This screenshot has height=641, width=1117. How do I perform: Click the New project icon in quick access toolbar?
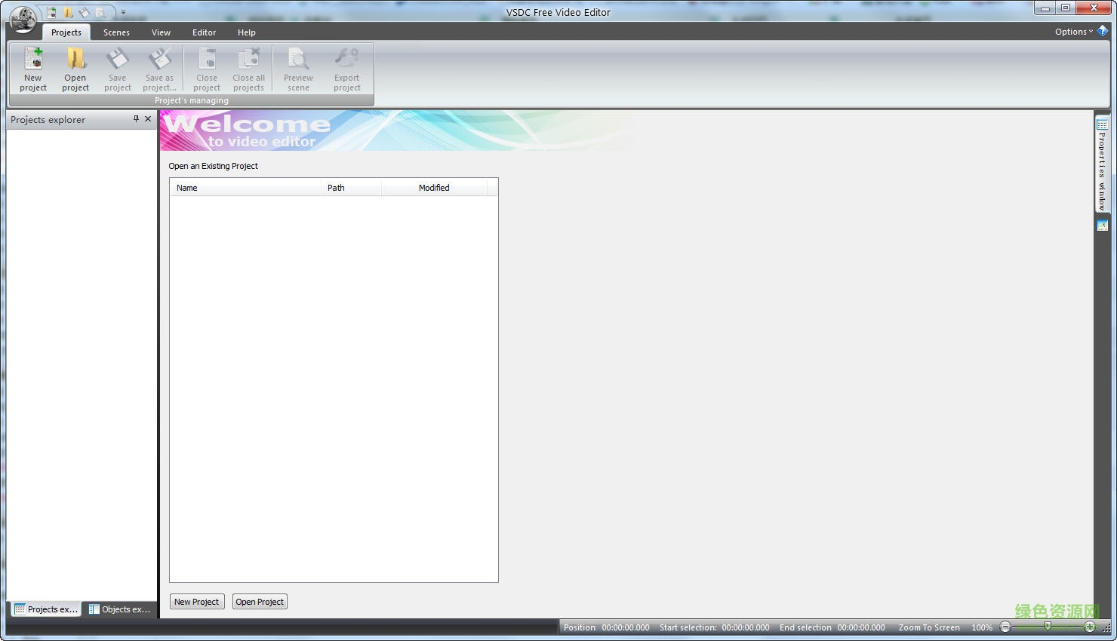[x=51, y=12]
